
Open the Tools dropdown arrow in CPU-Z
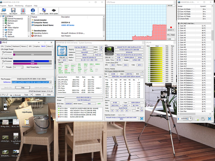click(x=31, y=95)
